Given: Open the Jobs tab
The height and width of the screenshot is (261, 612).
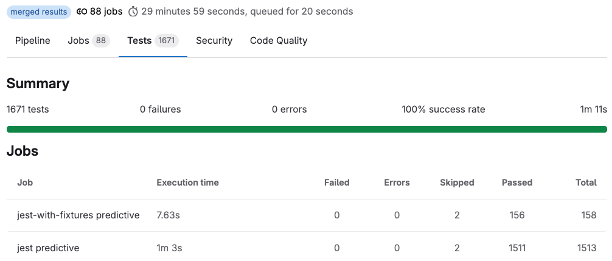Looking at the screenshot, I should click(78, 41).
